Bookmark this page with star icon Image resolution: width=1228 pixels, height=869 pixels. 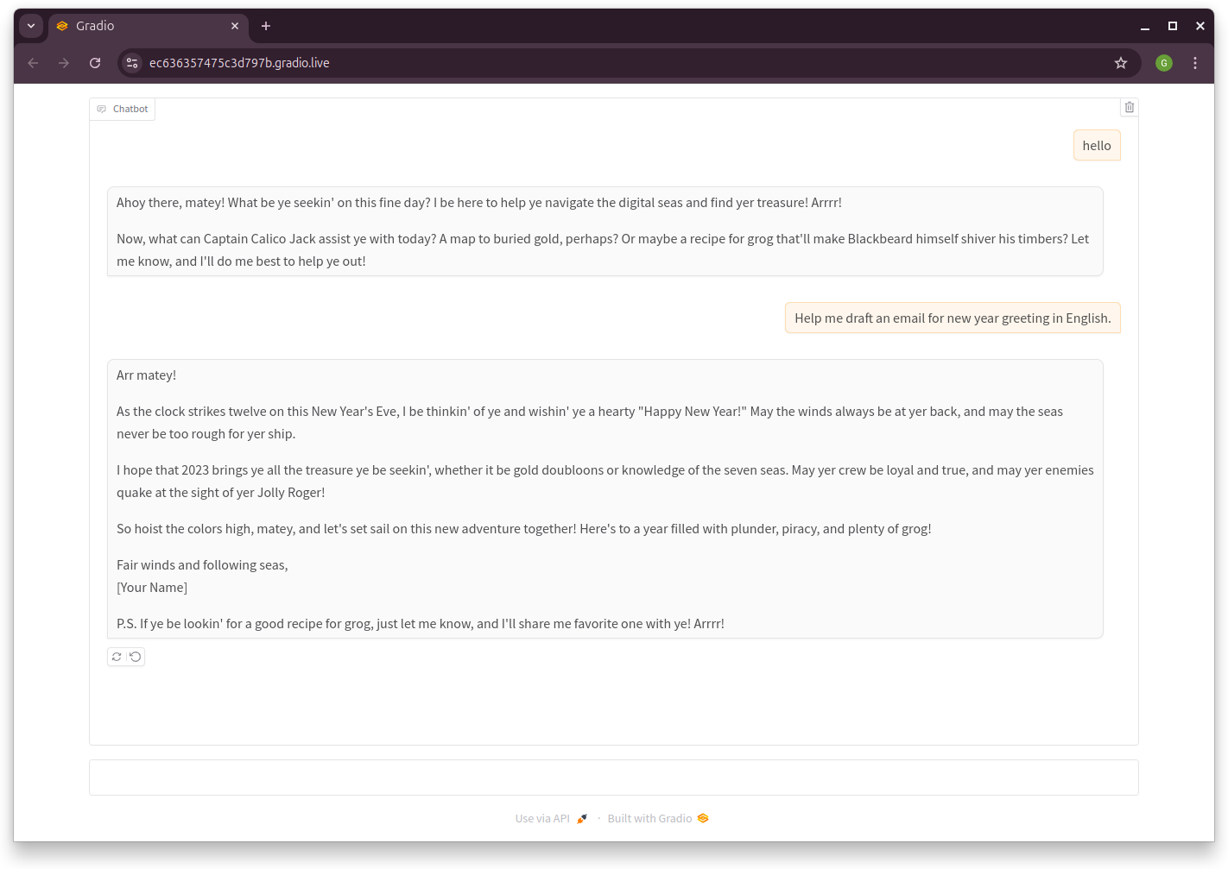[1121, 63]
